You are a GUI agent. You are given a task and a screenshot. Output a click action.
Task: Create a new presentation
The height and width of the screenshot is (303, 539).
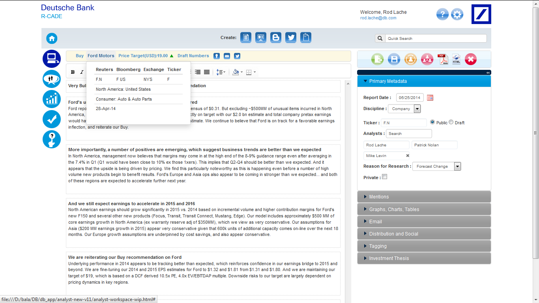click(x=261, y=37)
